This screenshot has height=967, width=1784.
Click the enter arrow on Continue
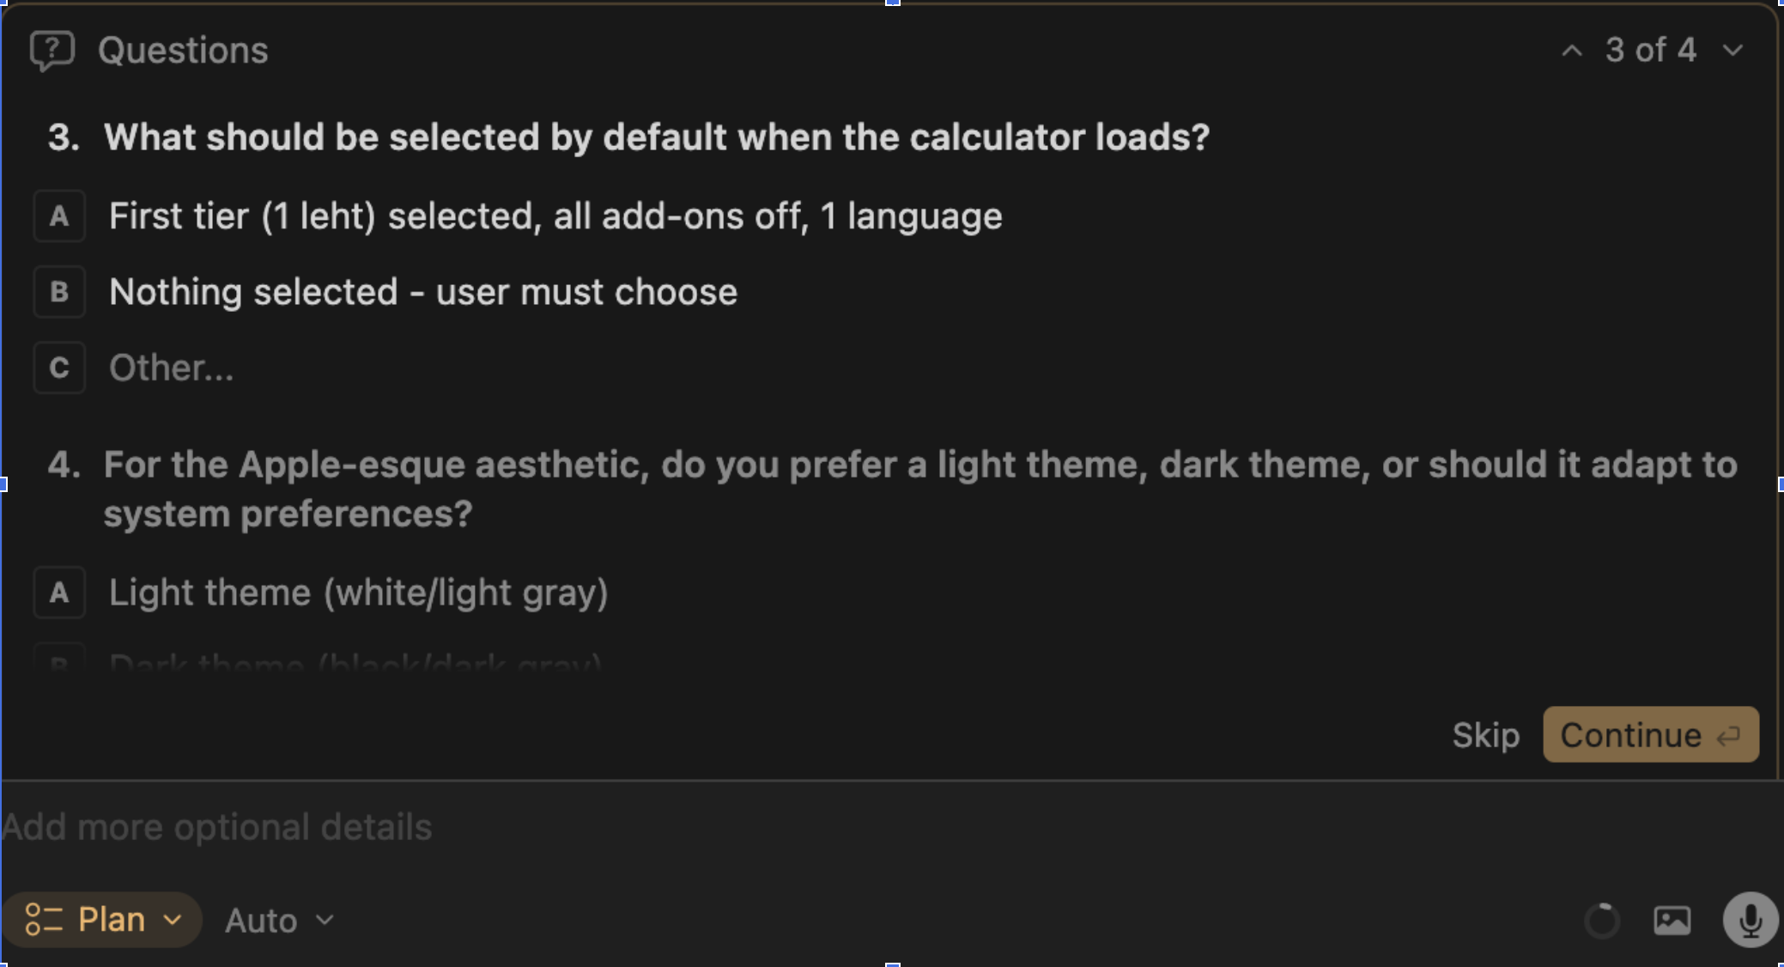coord(1728,736)
